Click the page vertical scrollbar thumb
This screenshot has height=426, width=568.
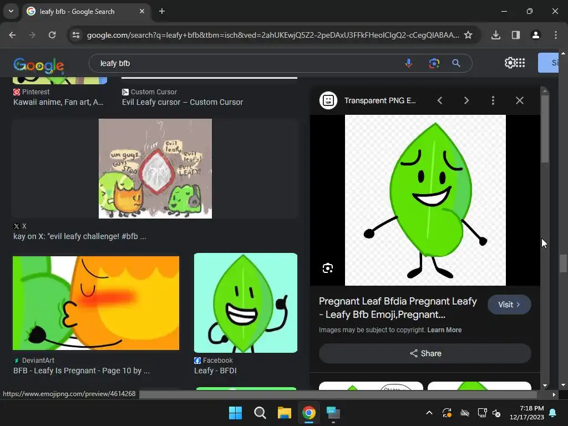pyautogui.click(x=562, y=263)
